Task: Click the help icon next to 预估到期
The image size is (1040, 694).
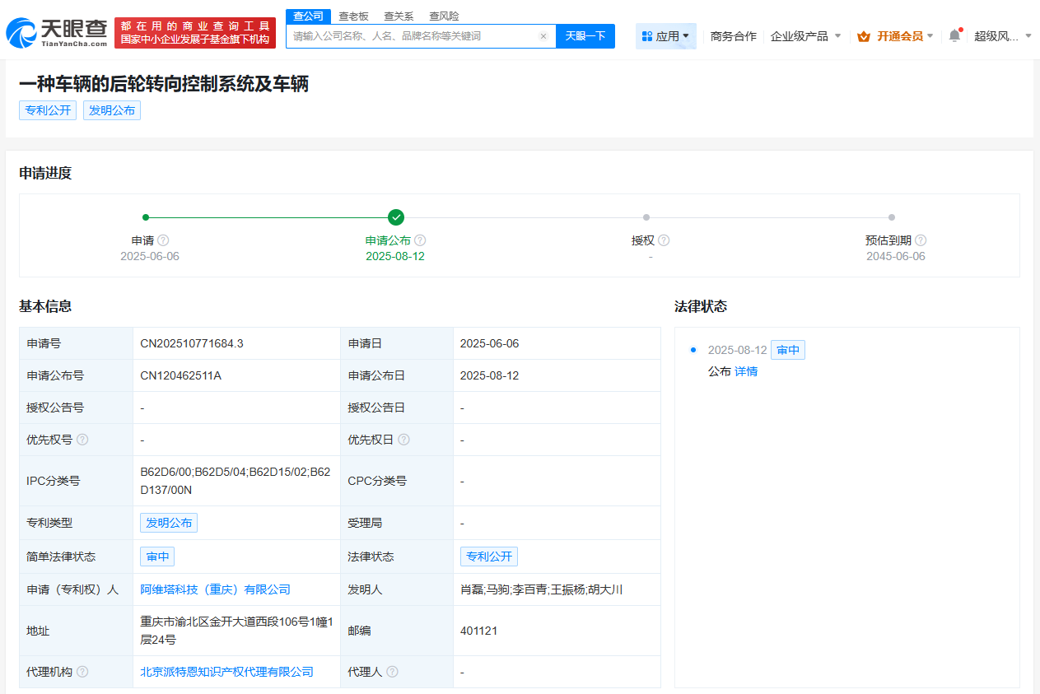Action: [920, 240]
